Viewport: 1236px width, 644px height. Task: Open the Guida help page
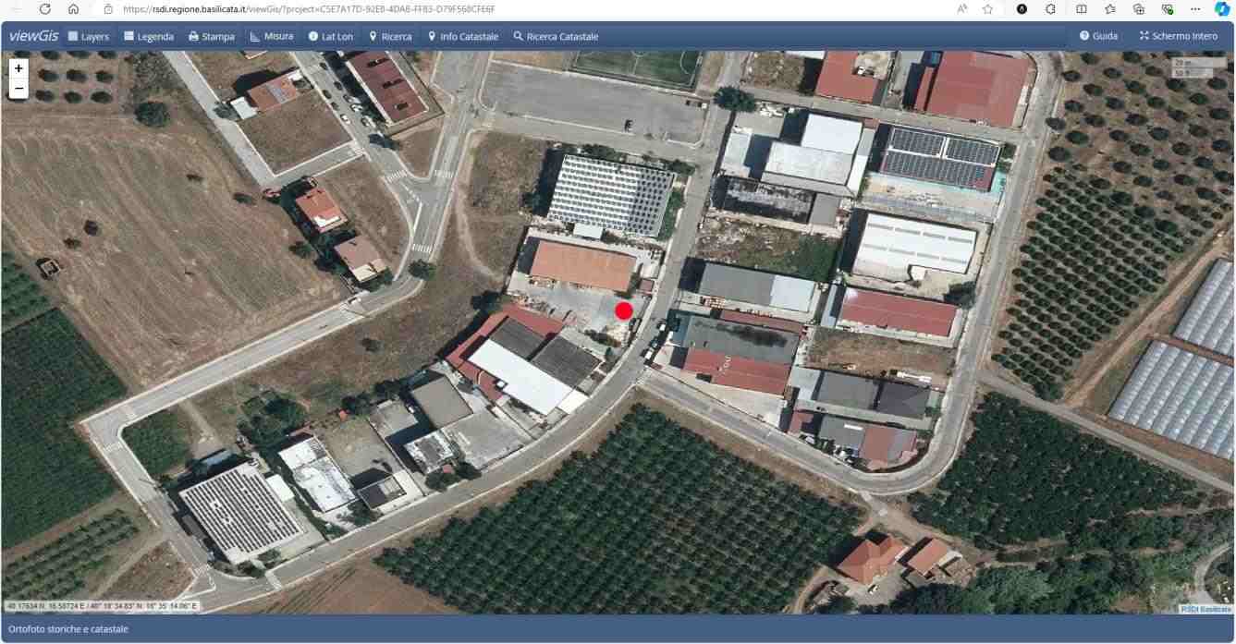pyautogui.click(x=1099, y=36)
